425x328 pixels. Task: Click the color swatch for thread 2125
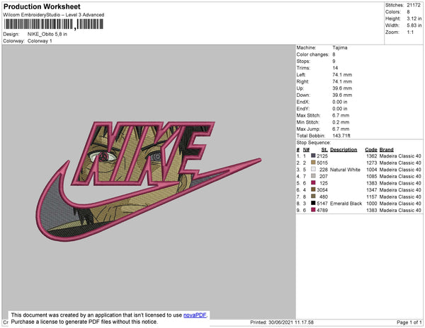pyautogui.click(x=313, y=156)
